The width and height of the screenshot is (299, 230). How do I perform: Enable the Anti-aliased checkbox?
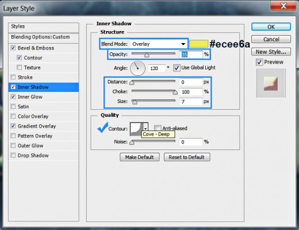pyautogui.click(x=158, y=128)
